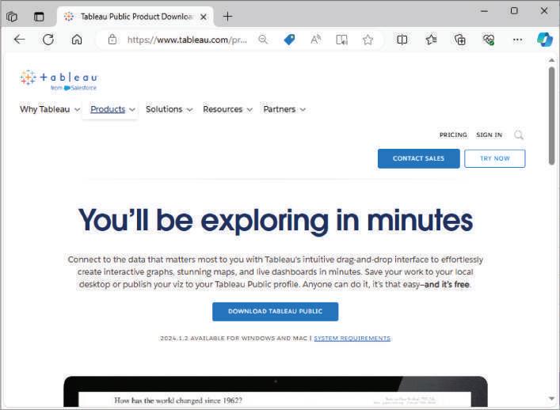Click Download Tableau Public button

tap(275, 312)
